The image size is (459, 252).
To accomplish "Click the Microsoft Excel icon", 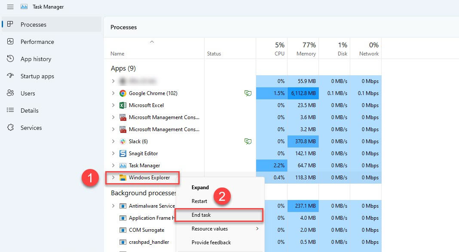I will coord(122,105).
